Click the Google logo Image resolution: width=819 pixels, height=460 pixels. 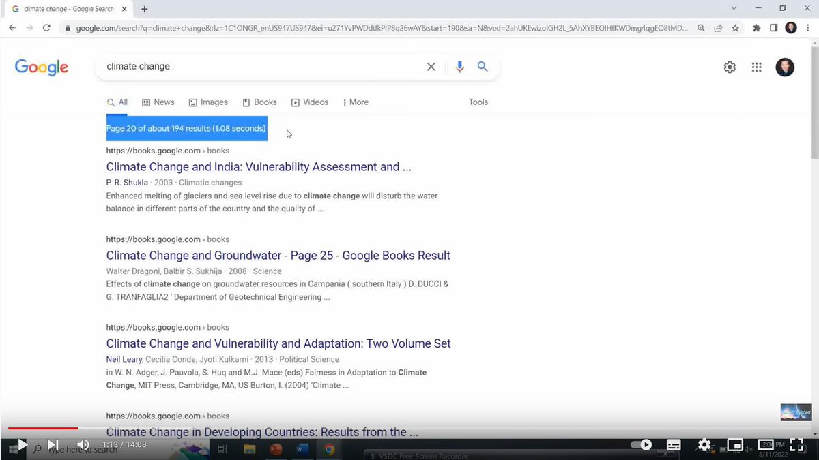point(42,67)
